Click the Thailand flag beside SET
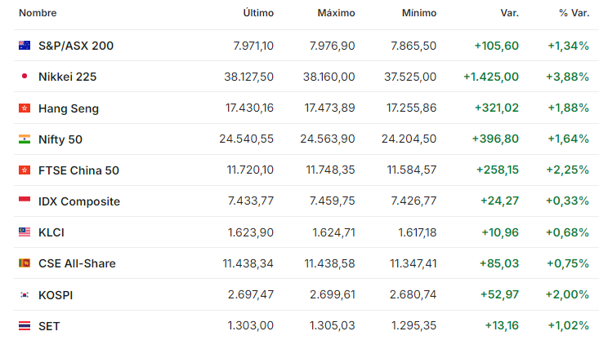Screen dimensions: 599x340 click(x=25, y=326)
